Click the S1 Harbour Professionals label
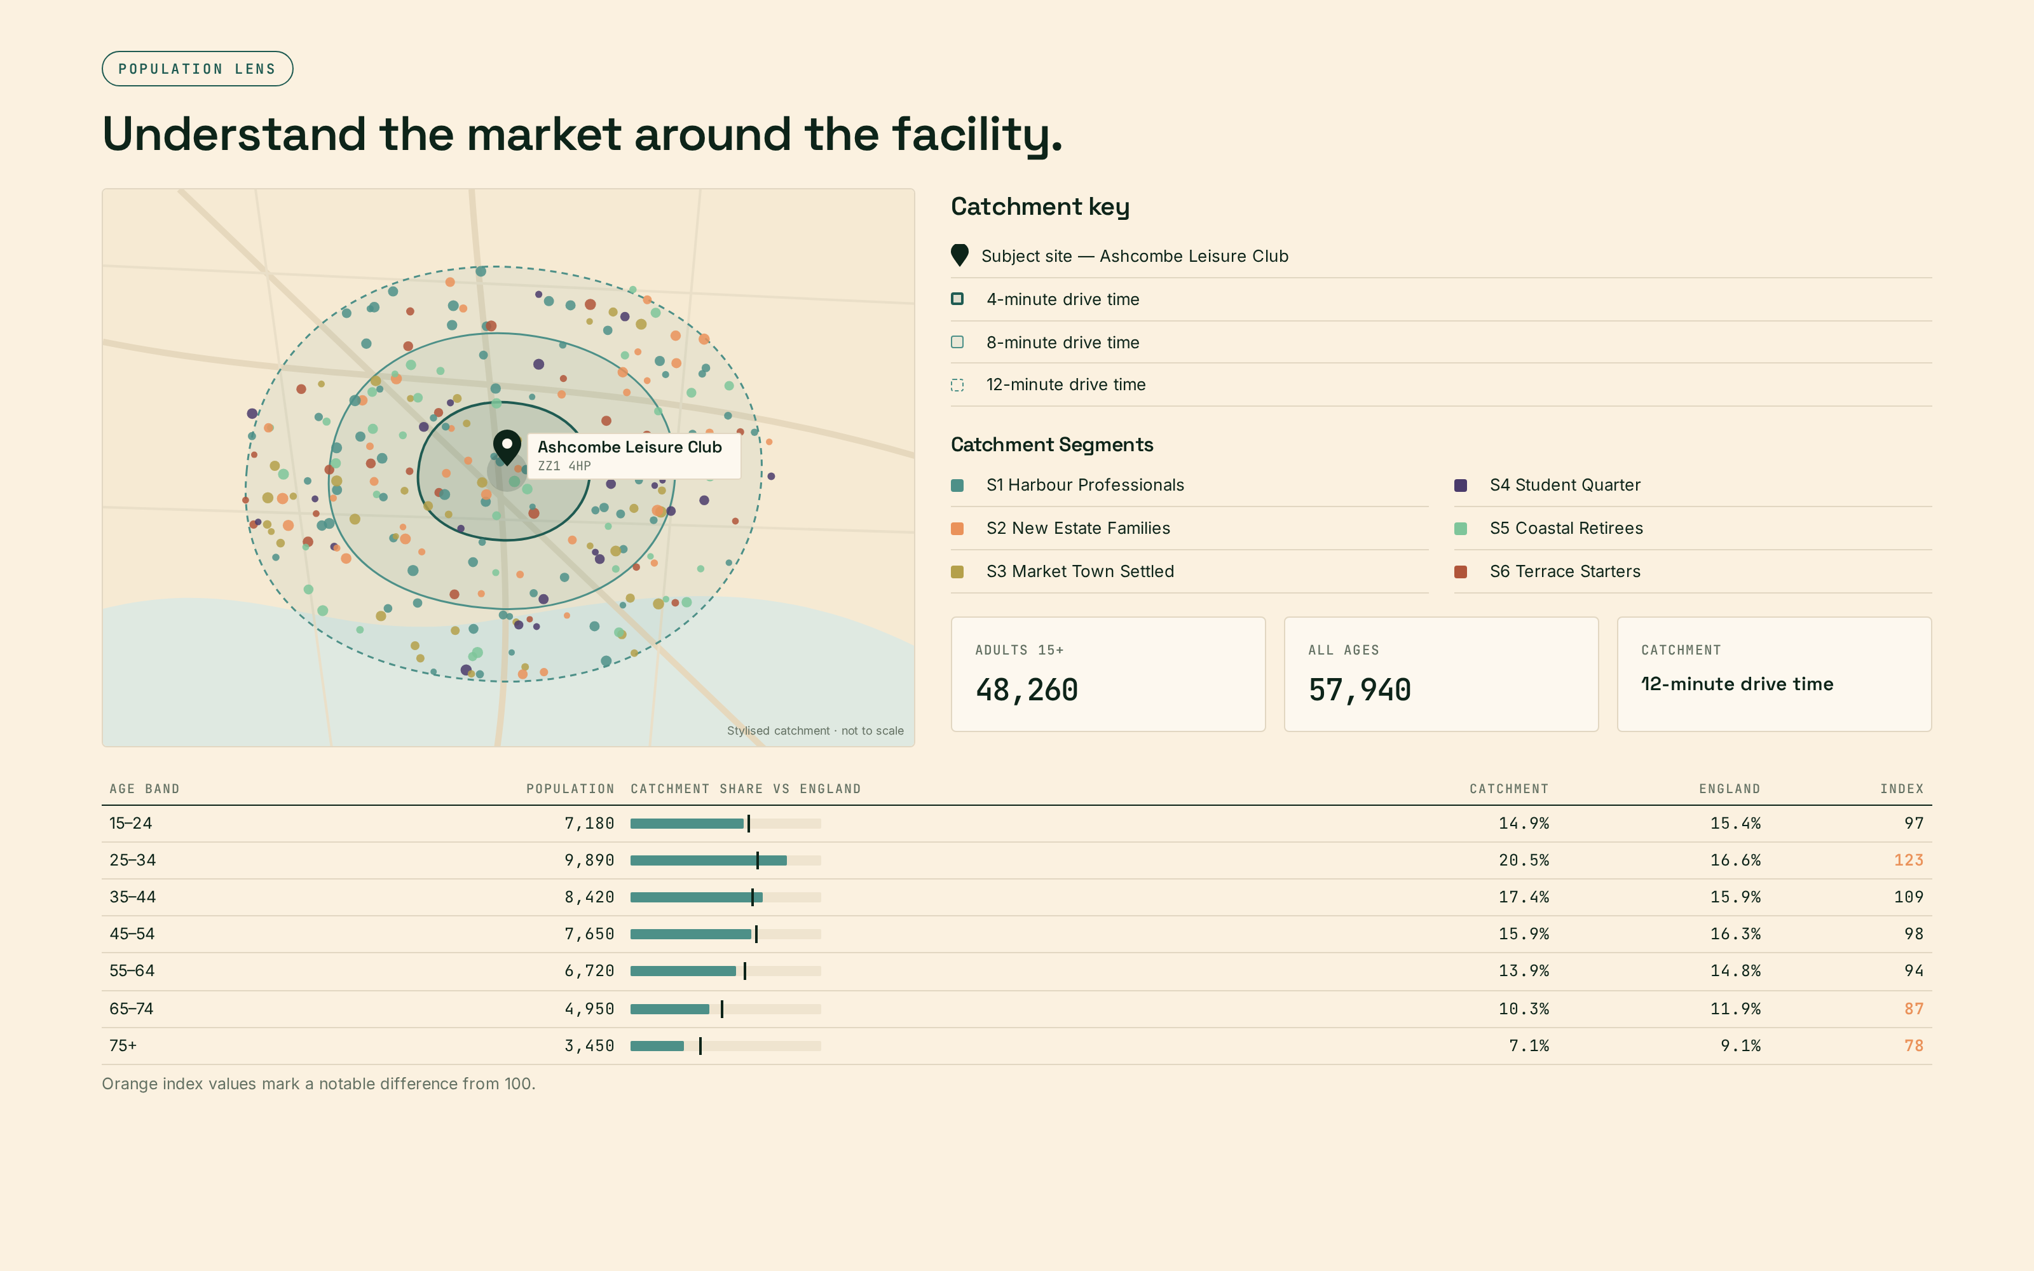Screen dimensions: 2034x1271 [1085, 485]
